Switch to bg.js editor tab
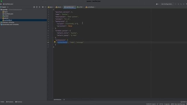The height and width of the screenshot is (105, 187). [51, 7]
